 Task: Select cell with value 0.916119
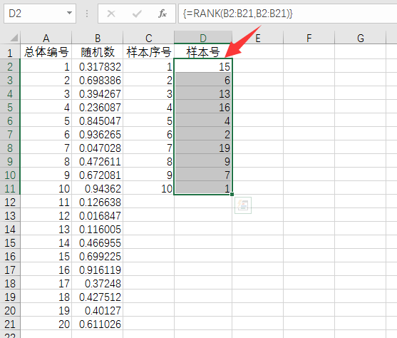[x=98, y=270]
